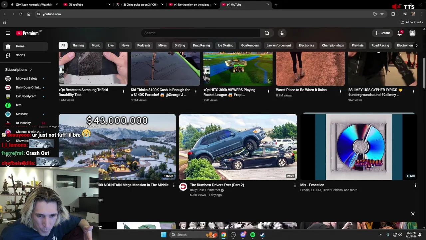Open options for Samsung TriFold Durability Test video
Screen dimensions: 426x240
(x=123, y=92)
